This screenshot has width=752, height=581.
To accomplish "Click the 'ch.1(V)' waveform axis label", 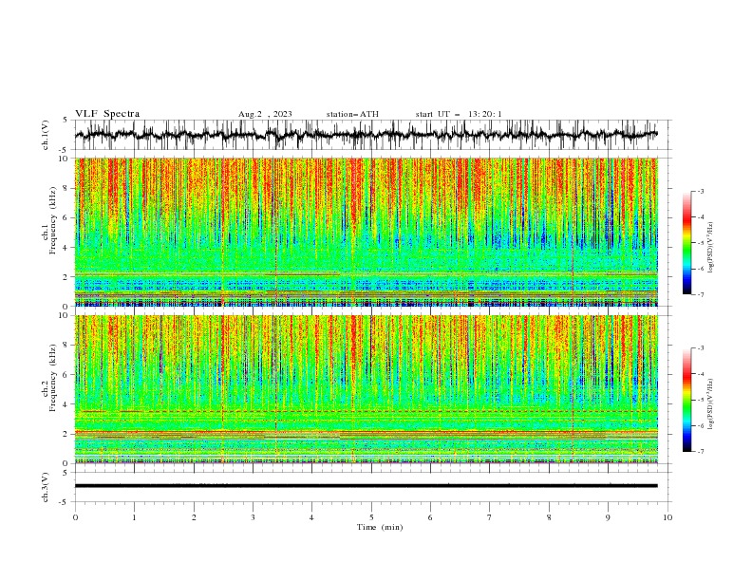I will [46, 135].
